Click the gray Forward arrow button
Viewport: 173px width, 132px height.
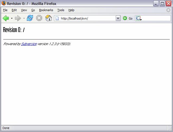pos(18,18)
